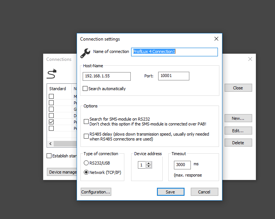Cancel the connection settings dialog
The width and height of the screenshot is (275, 219).
coord(204,192)
